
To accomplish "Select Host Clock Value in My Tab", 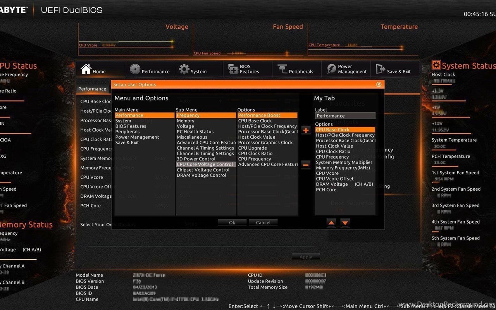I will pyautogui.click(x=345, y=146).
